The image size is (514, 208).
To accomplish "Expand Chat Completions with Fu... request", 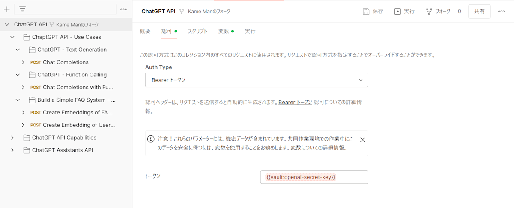I will pos(23,88).
